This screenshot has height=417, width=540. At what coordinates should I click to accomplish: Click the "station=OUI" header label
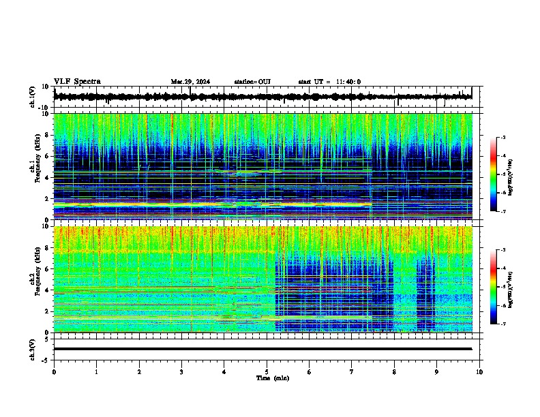(252, 82)
